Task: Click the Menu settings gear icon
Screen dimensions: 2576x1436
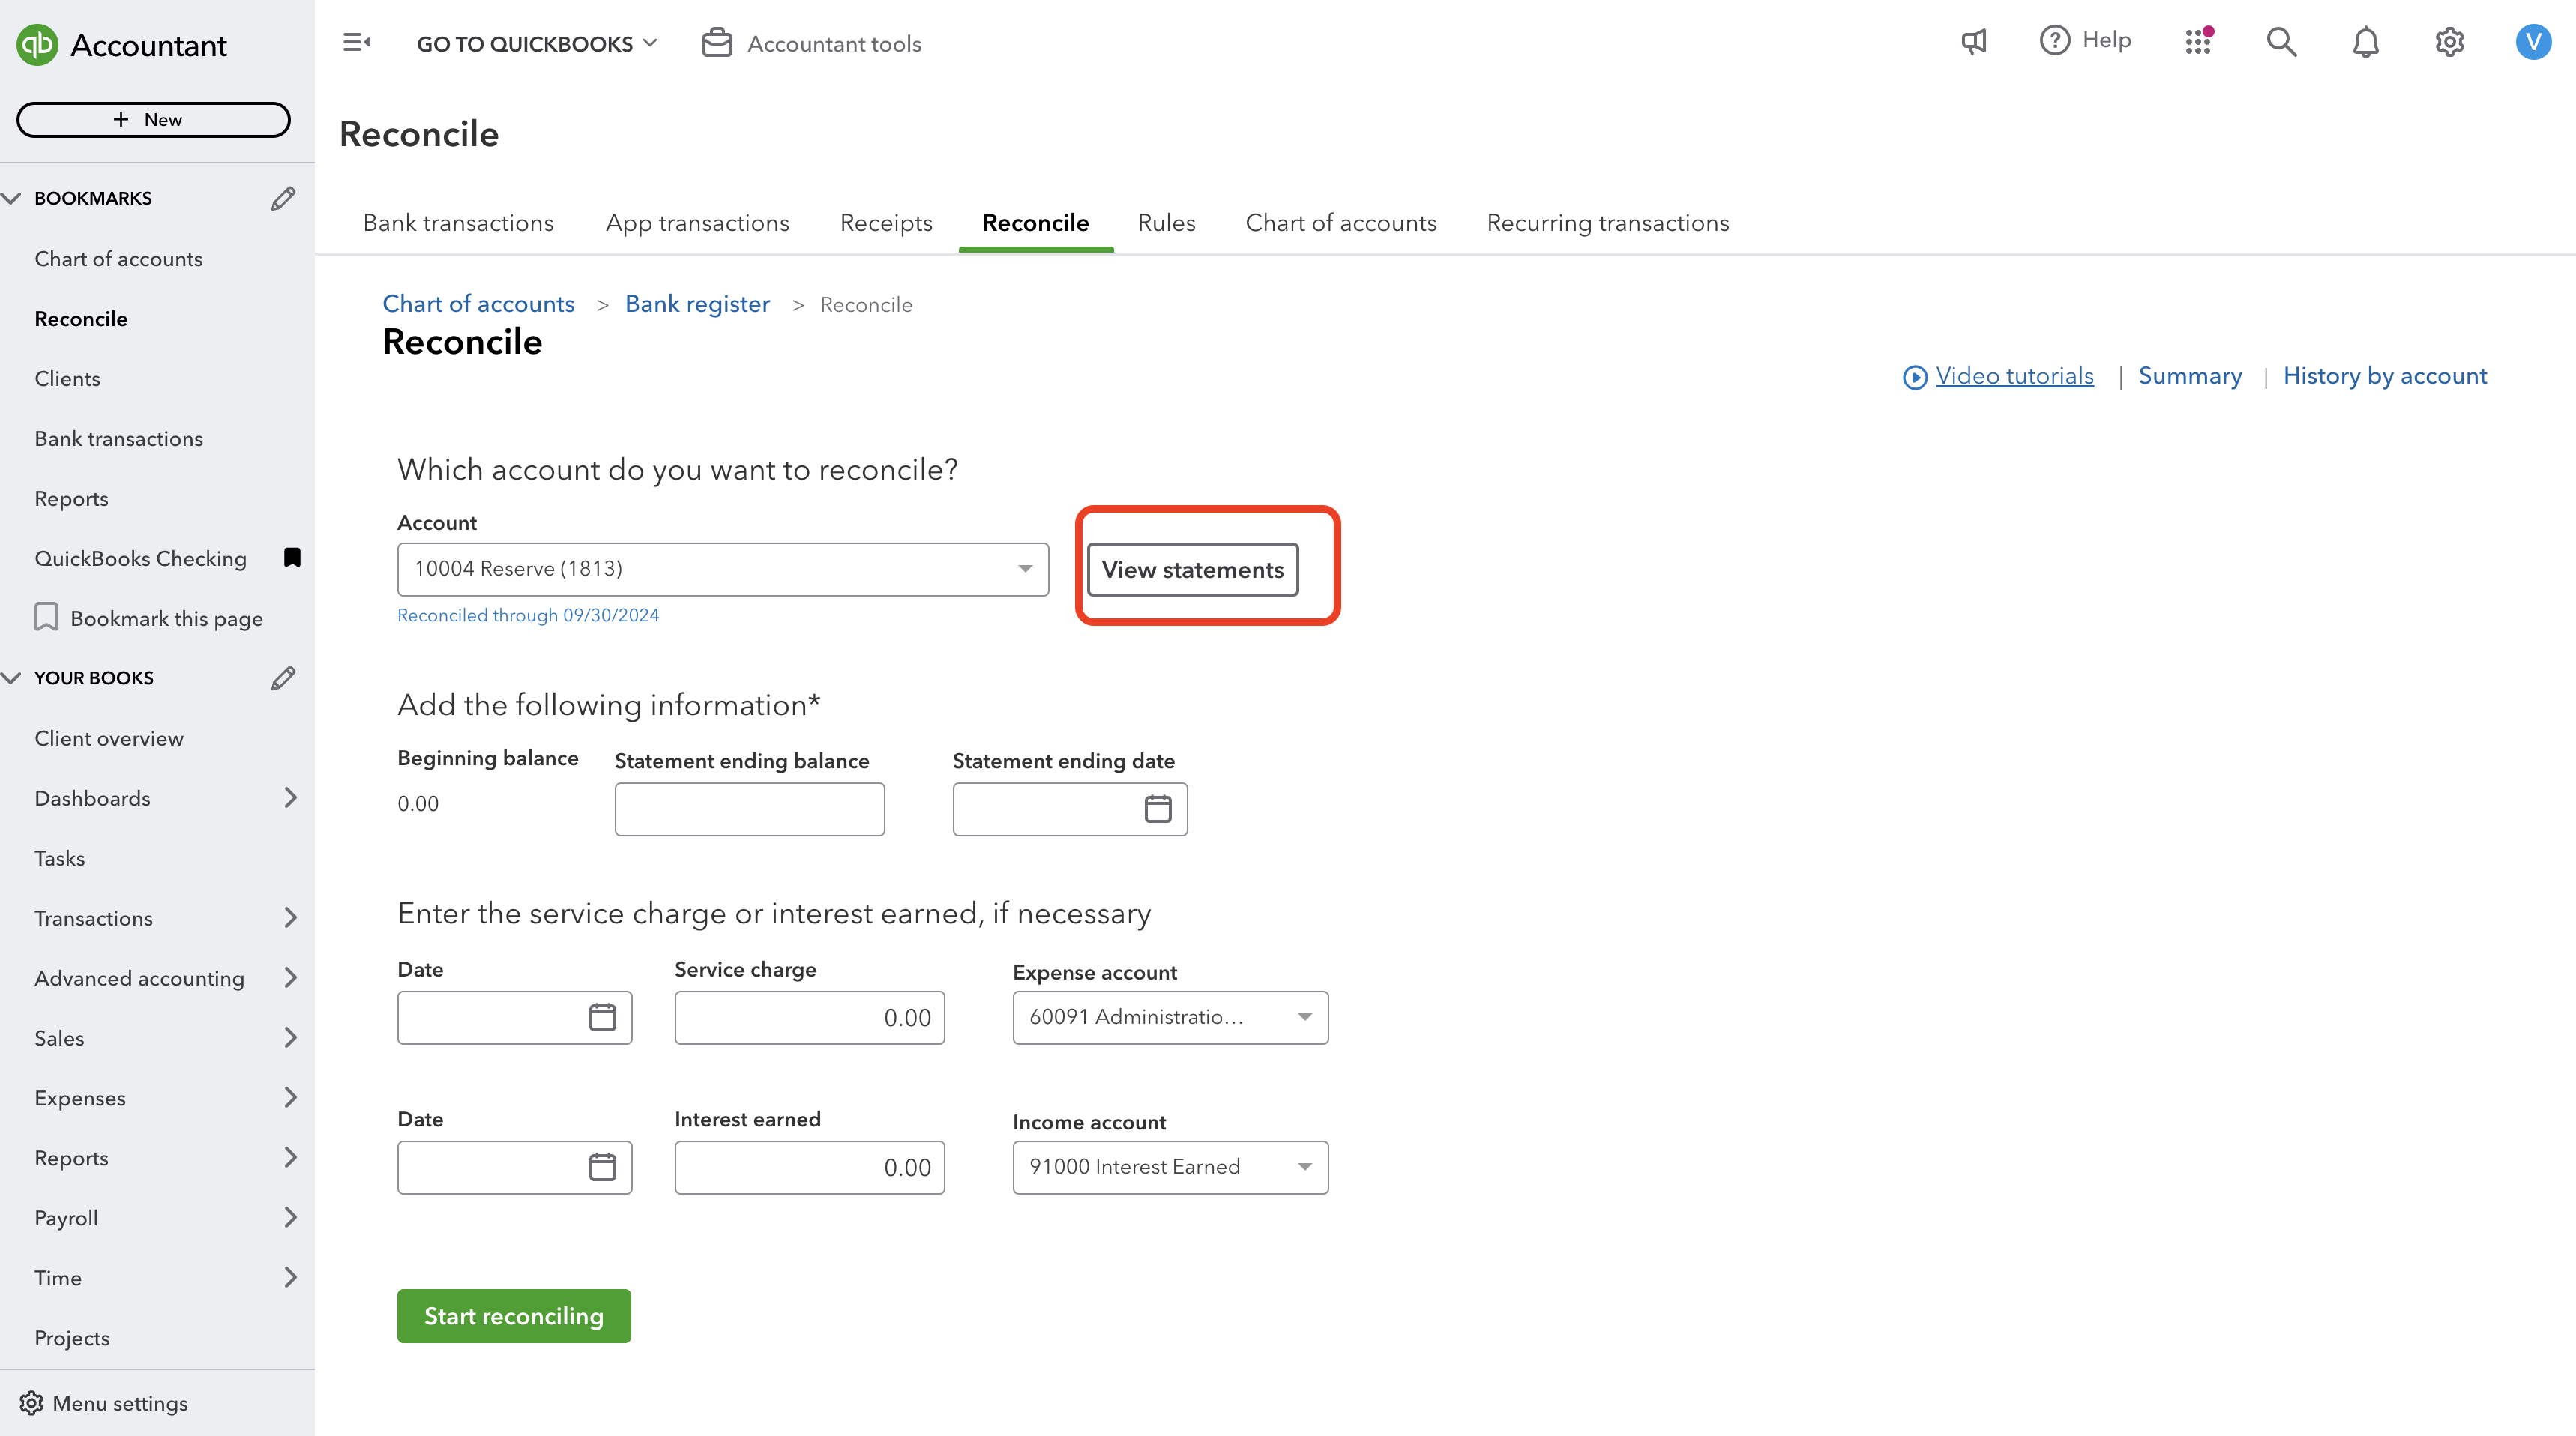Action: click(x=31, y=1403)
